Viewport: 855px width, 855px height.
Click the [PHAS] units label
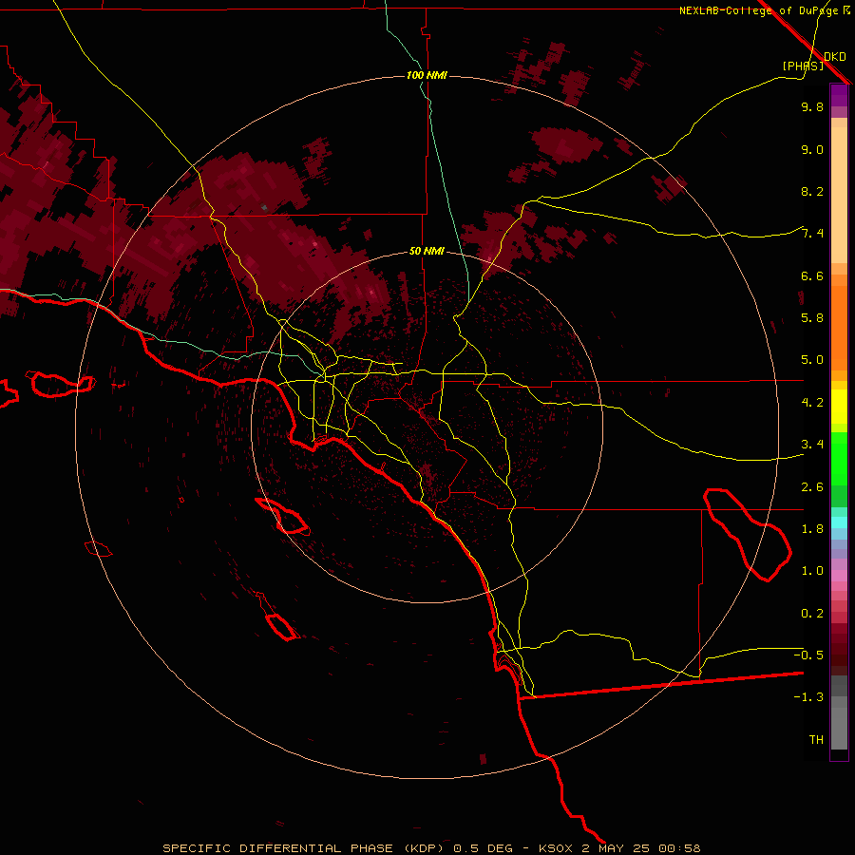point(803,66)
